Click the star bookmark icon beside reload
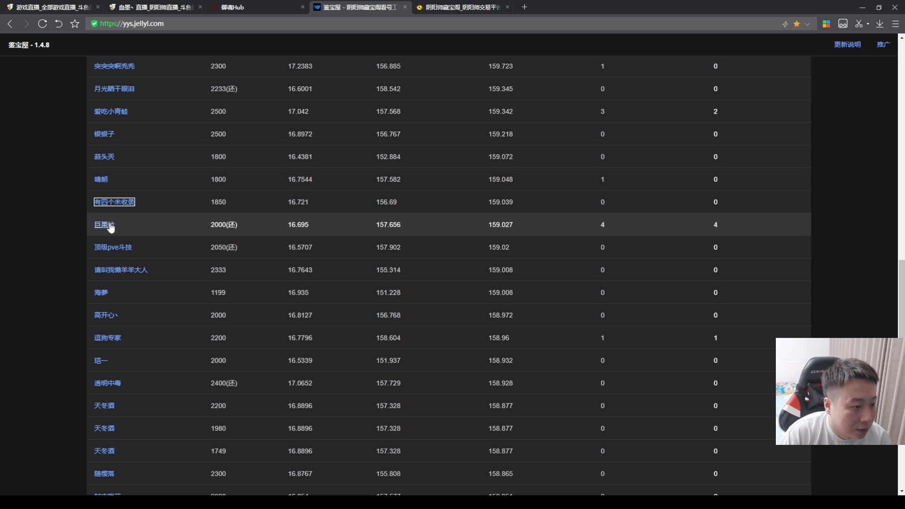The height and width of the screenshot is (509, 905). point(74,24)
